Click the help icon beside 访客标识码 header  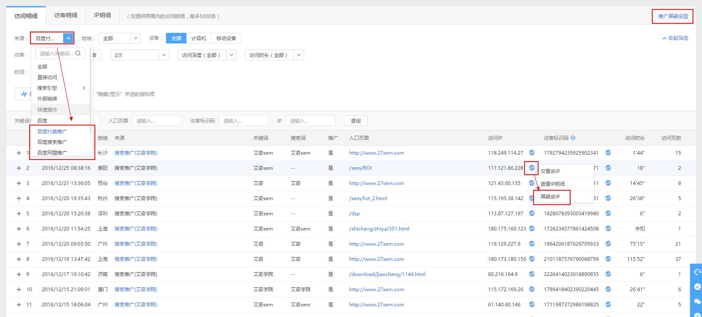[x=573, y=138]
